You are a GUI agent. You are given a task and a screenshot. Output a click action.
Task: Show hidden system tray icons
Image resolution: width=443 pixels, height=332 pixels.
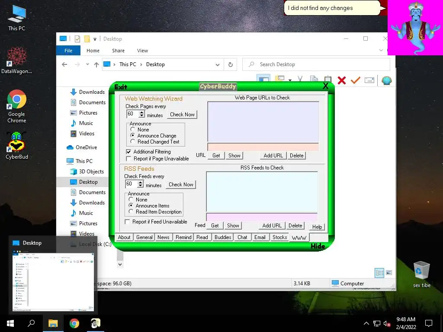[366, 323]
